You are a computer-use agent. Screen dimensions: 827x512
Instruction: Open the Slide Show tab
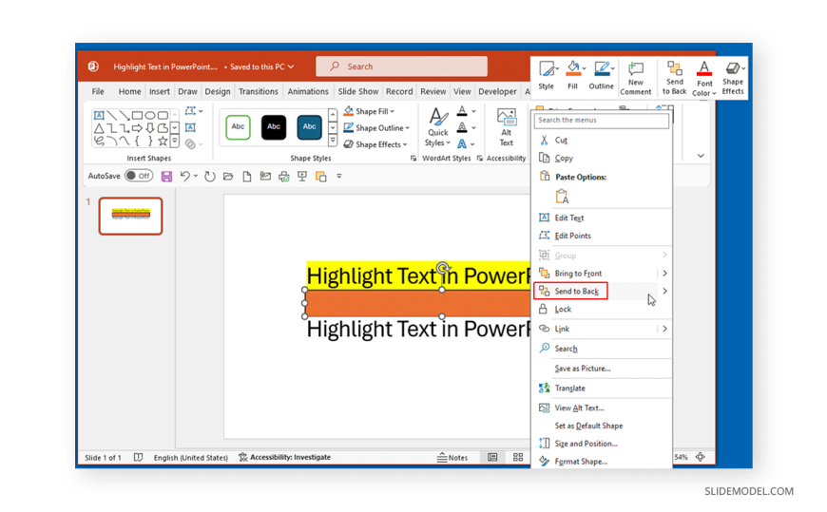(358, 91)
